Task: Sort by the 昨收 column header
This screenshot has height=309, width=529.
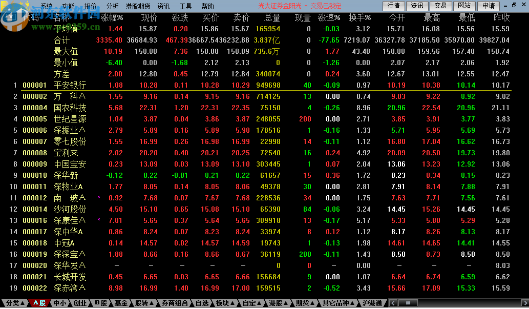Action: tap(501, 17)
